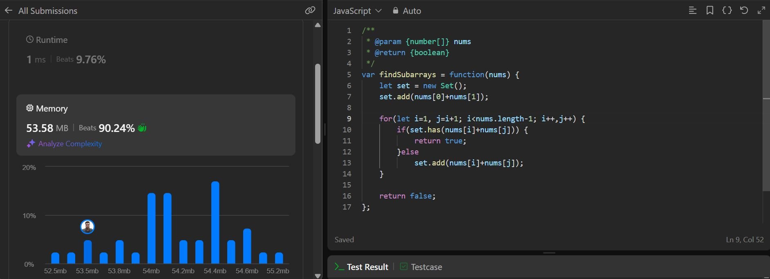This screenshot has width=770, height=279.
Task: Open the Testcase tab
Action: coord(421,267)
